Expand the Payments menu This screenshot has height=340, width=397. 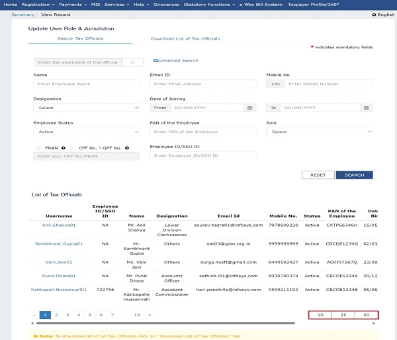[x=73, y=5]
